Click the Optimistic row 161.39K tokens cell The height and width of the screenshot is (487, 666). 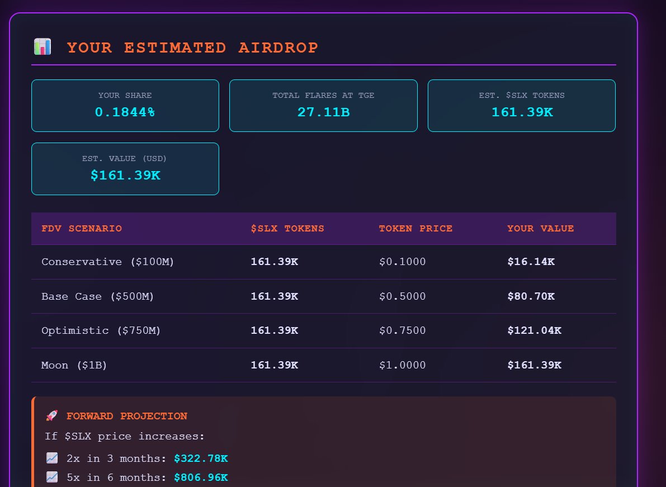pos(275,330)
